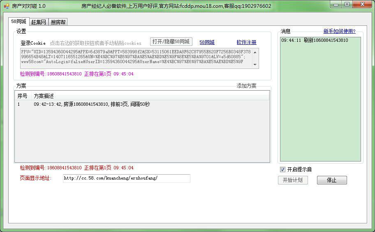The width and height of the screenshot is (375, 232).
Task: Click the cookie box scroll up arrow
Action: click(255, 52)
